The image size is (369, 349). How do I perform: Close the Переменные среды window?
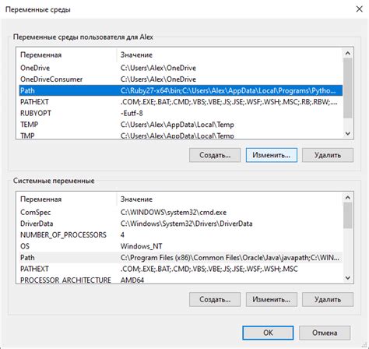coord(359,9)
